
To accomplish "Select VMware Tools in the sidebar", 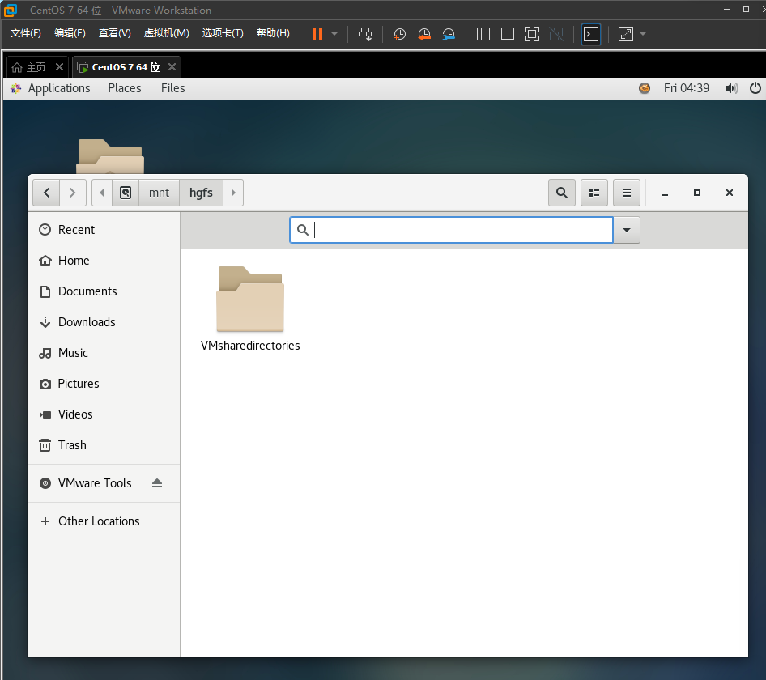I will pyautogui.click(x=95, y=483).
